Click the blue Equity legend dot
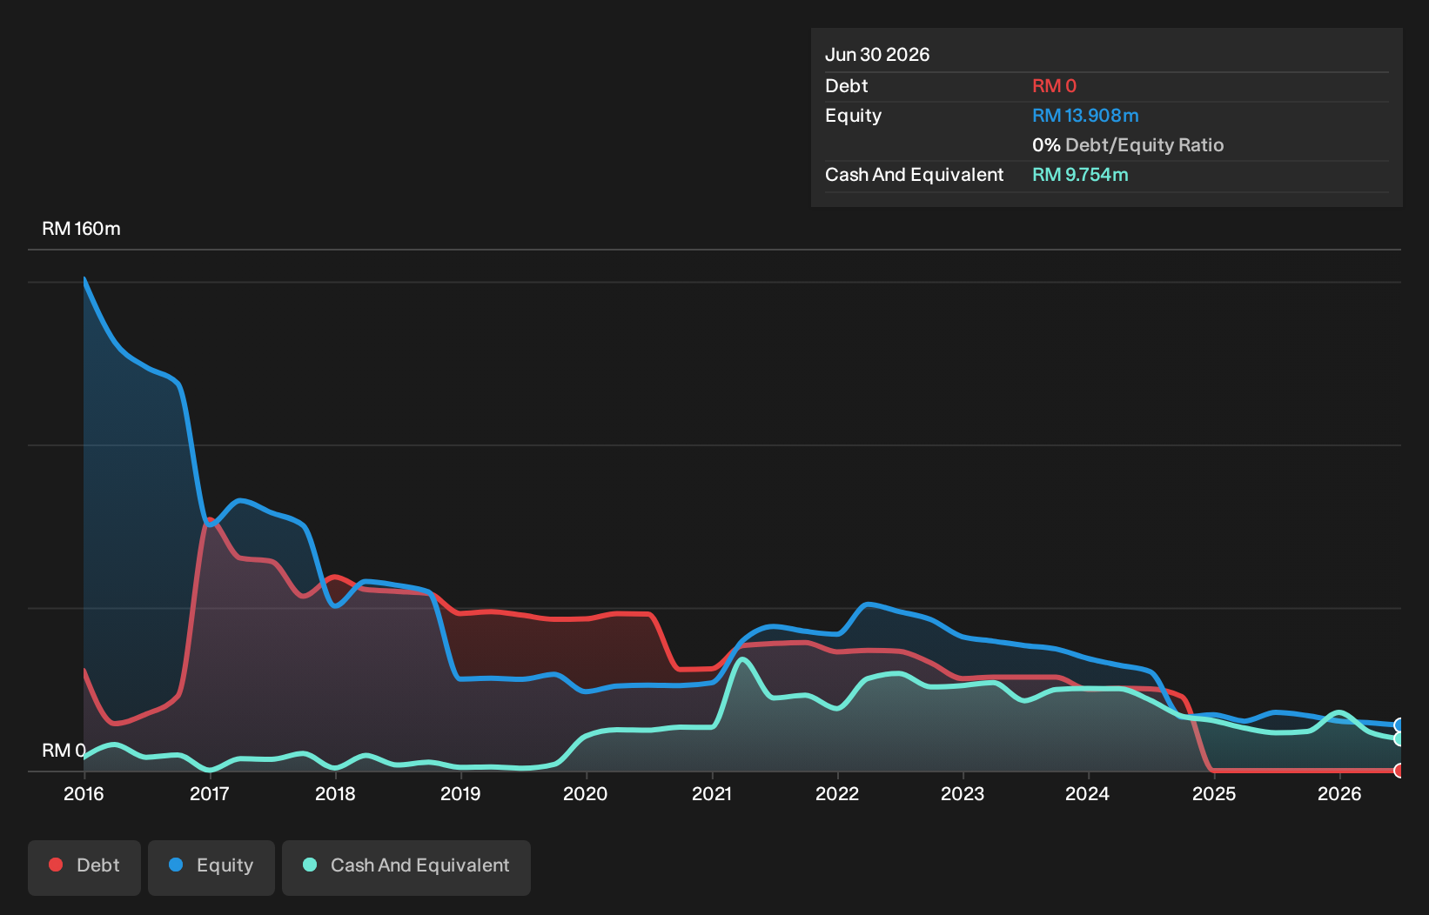The width and height of the screenshot is (1429, 915). point(176,865)
